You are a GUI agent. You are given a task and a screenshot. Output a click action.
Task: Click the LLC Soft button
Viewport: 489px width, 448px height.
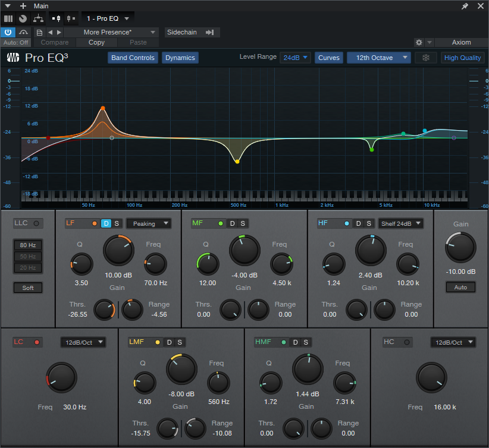click(x=28, y=288)
